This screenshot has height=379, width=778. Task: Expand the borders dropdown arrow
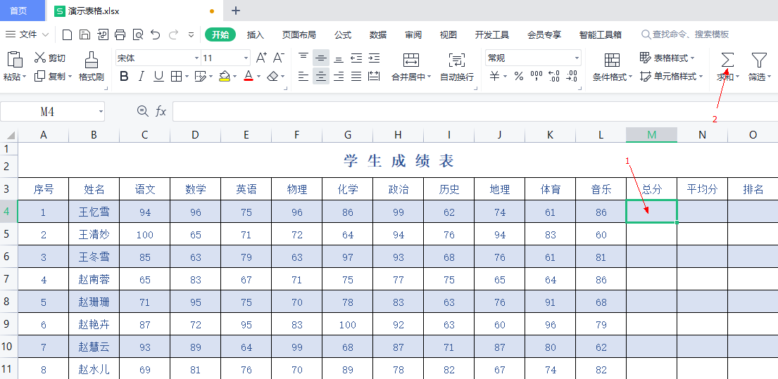point(187,77)
